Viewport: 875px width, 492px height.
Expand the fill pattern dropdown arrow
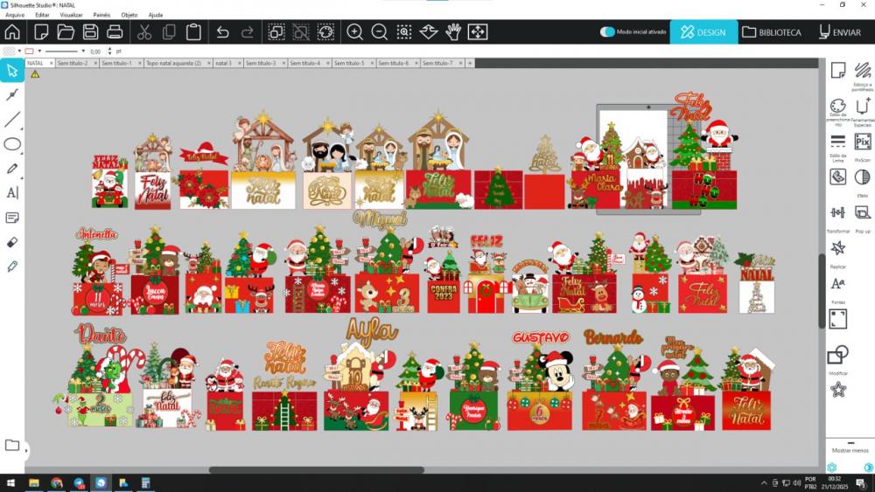(19, 52)
